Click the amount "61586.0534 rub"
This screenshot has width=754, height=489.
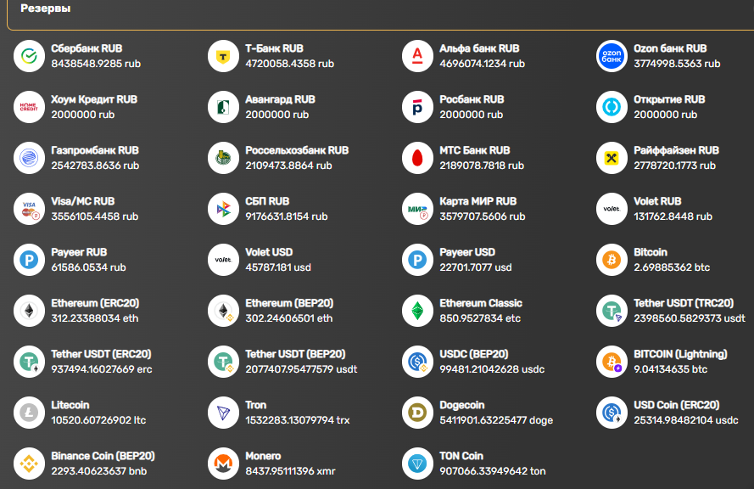click(x=88, y=267)
